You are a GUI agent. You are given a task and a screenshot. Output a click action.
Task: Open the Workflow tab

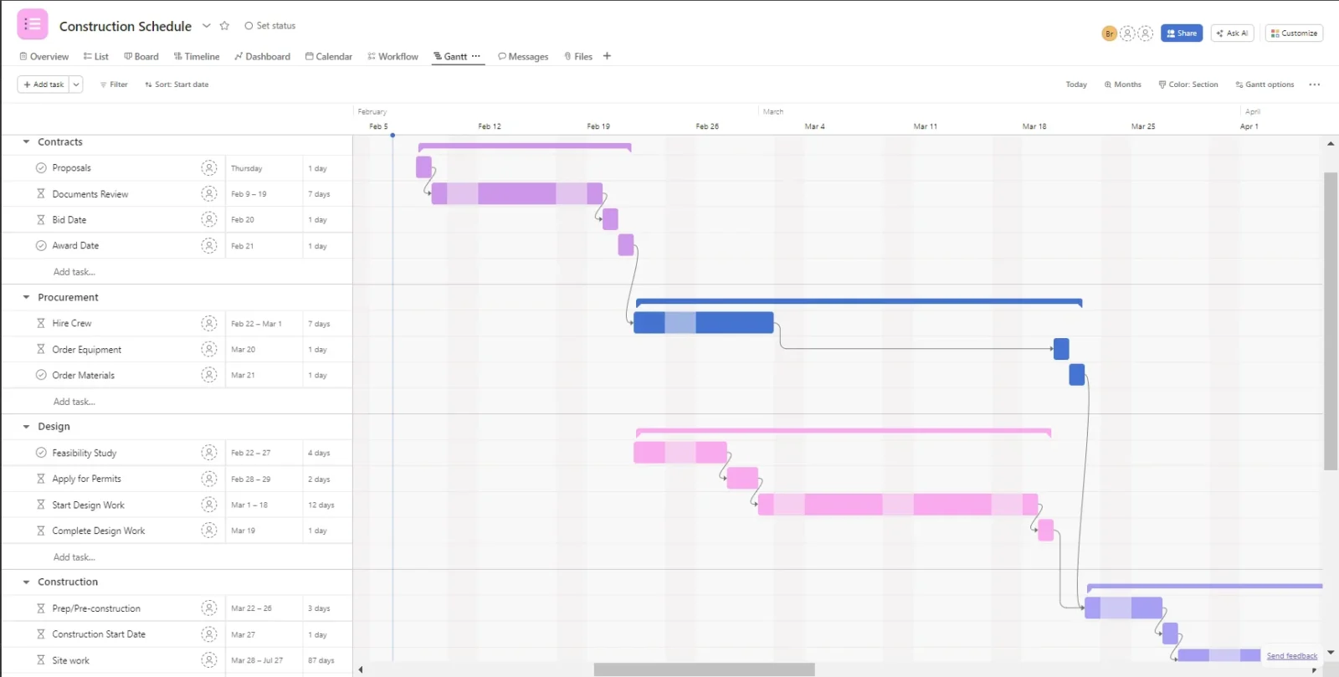tap(393, 57)
